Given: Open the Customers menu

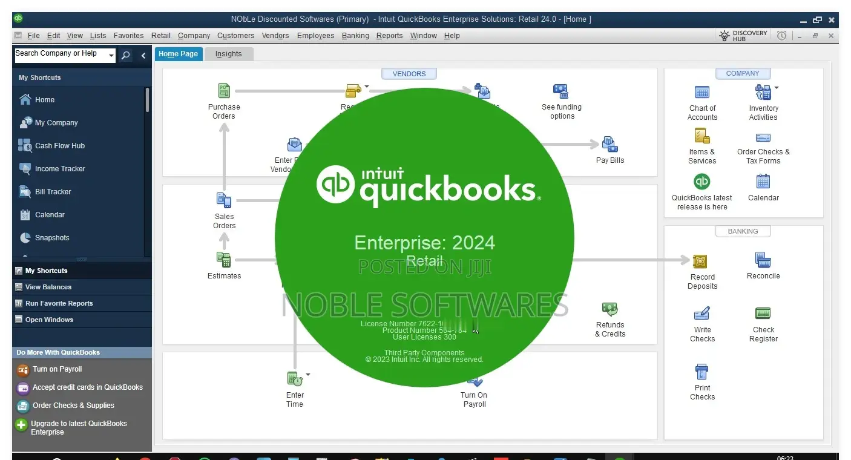Looking at the screenshot, I should (x=236, y=36).
